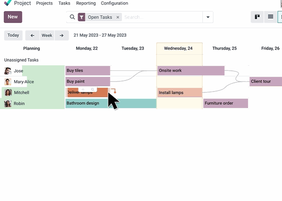Click the New button
Image resolution: width=282 pixels, height=201 pixels.
point(13,17)
